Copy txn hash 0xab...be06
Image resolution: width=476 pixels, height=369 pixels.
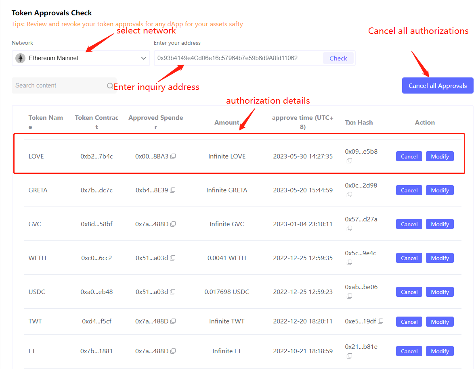point(349,296)
